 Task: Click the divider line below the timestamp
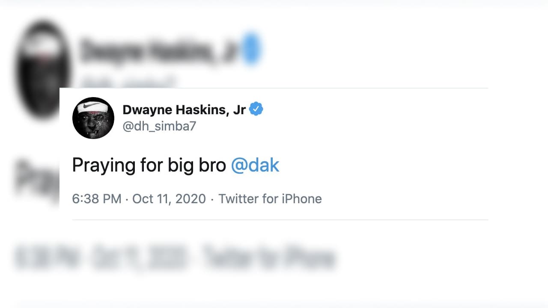pos(280,220)
